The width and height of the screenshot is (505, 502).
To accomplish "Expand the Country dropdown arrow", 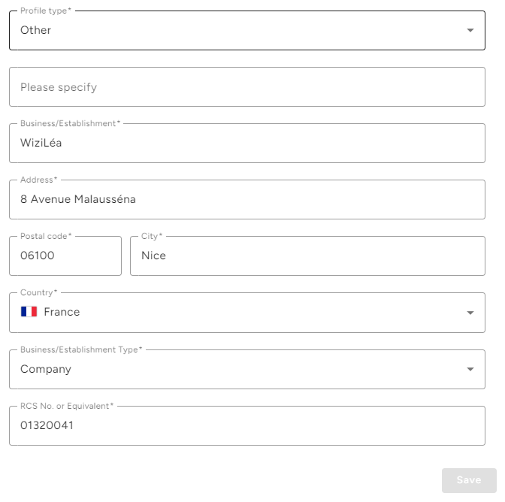I will [470, 313].
